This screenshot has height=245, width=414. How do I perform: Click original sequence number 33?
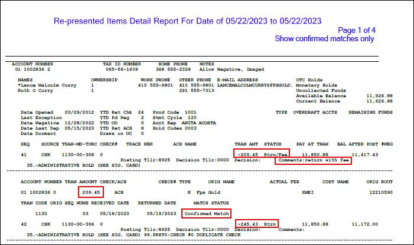coord(85,214)
